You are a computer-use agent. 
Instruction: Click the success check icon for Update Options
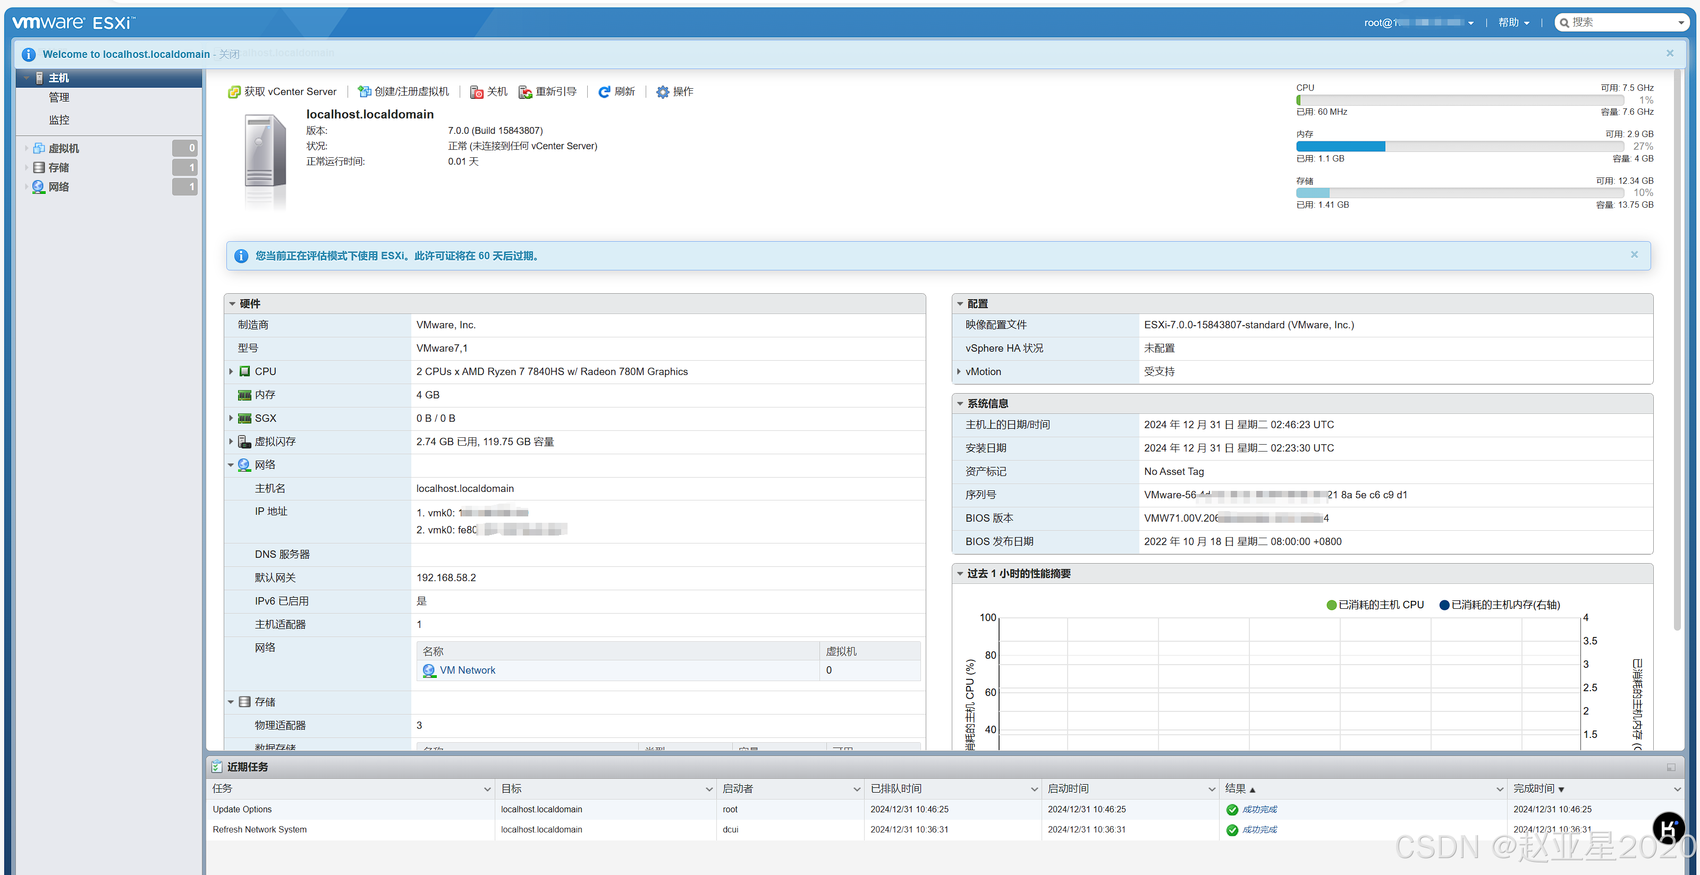(1232, 810)
